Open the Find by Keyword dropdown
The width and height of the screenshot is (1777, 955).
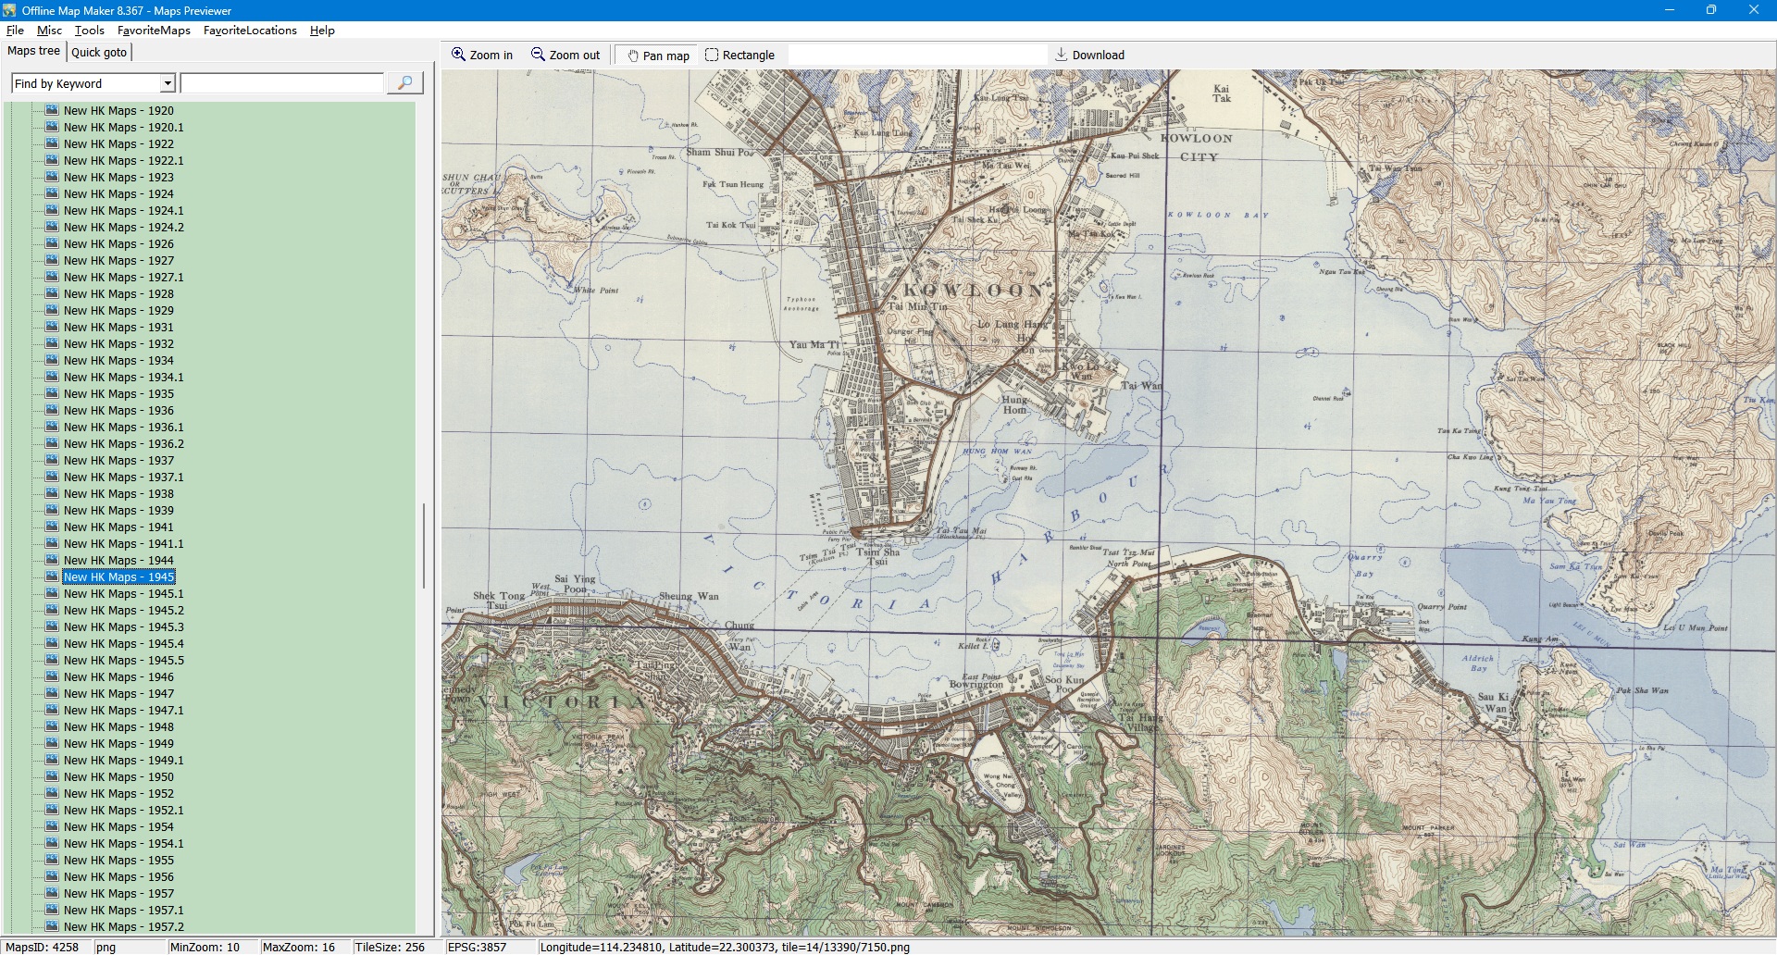[x=168, y=83]
